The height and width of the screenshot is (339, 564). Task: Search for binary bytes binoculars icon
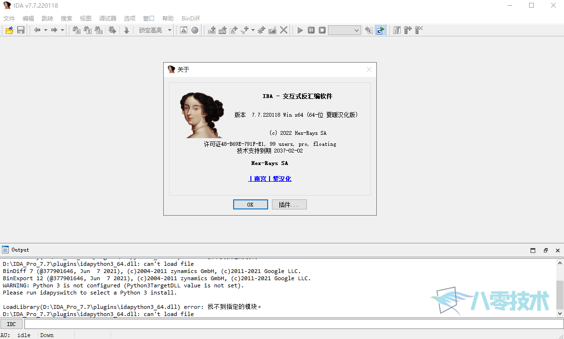(x=99, y=30)
